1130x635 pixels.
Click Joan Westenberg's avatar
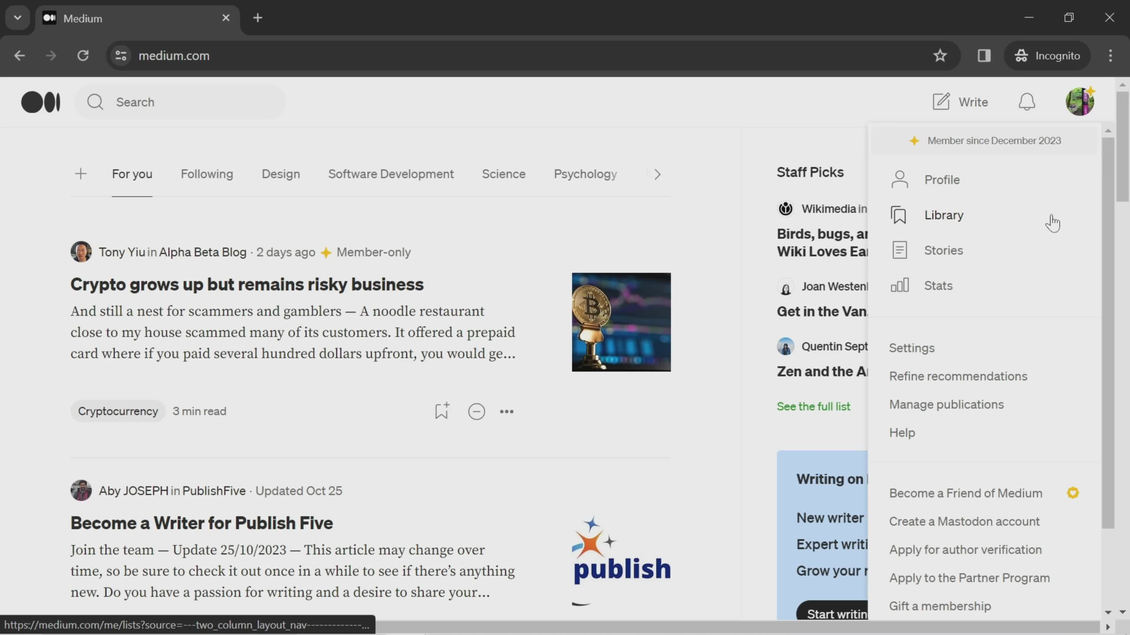coord(785,287)
